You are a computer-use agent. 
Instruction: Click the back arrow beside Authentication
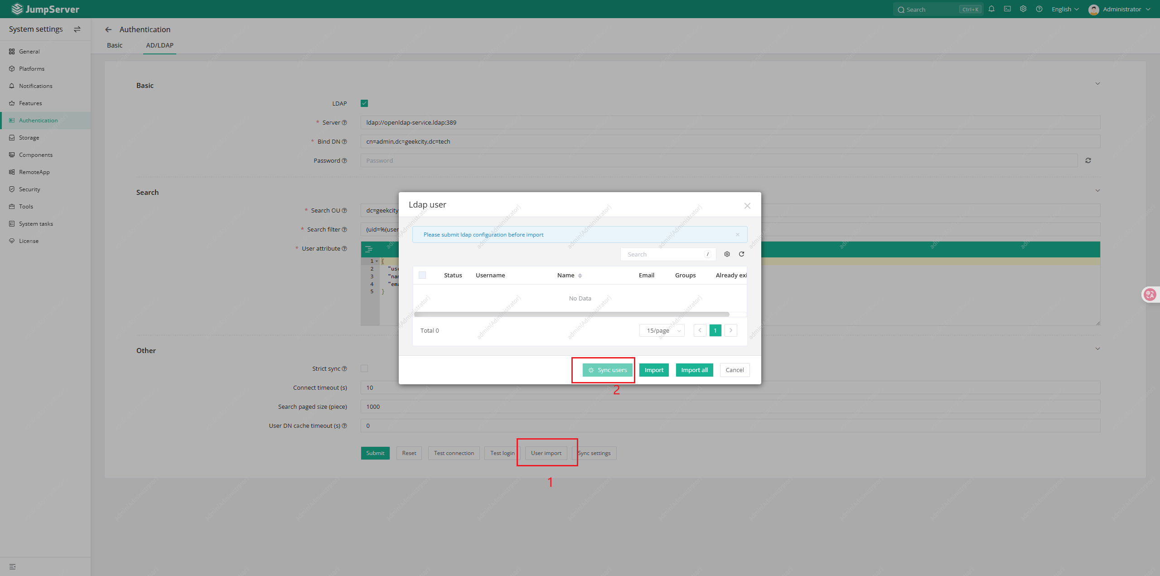(x=108, y=29)
